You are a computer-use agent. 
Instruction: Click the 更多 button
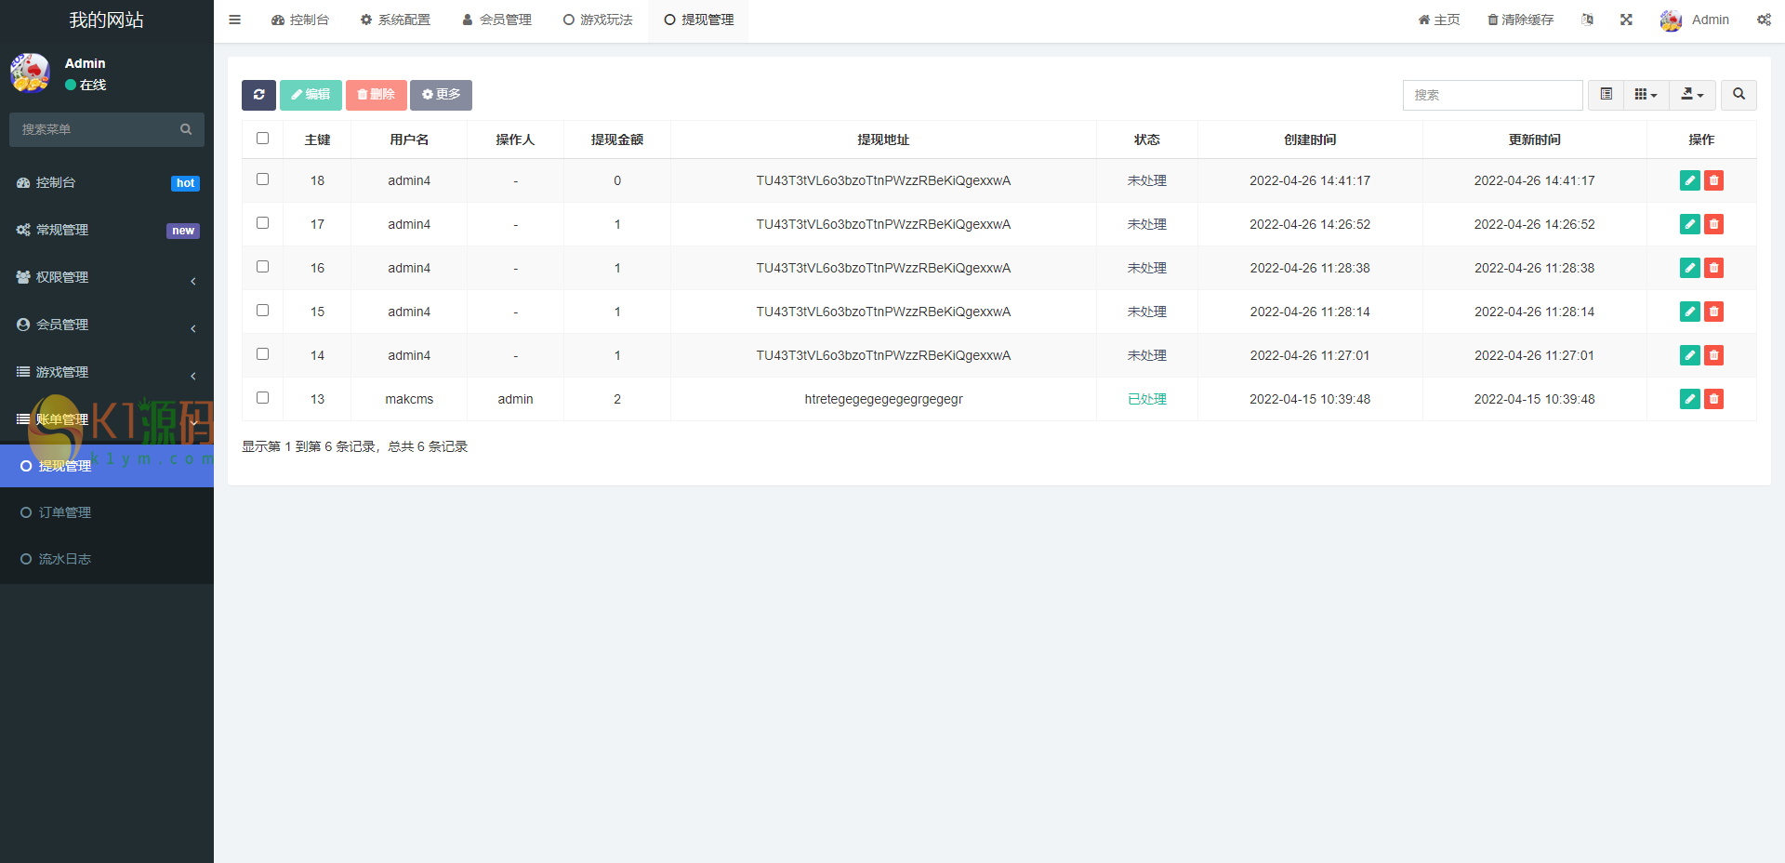[x=441, y=95]
